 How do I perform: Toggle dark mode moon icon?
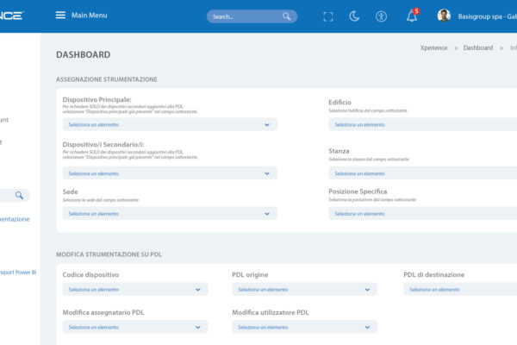354,16
